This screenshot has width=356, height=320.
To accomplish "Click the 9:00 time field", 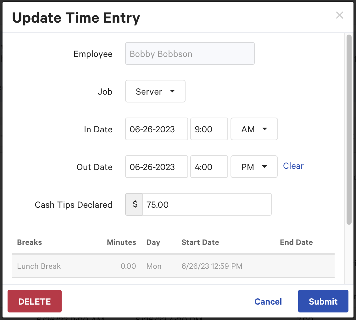I will [x=209, y=129].
